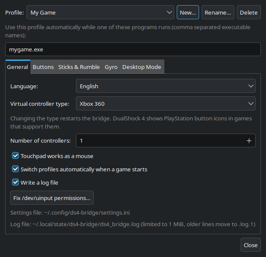Click the mygame.exe executable names field
Viewport: 266px width, 257px height.
click(x=133, y=49)
